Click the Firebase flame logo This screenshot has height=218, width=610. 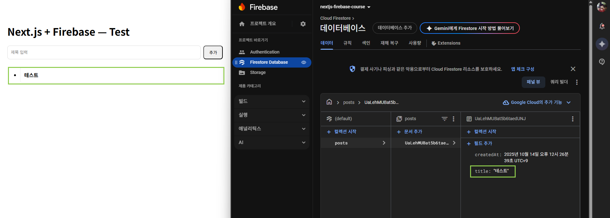pyautogui.click(x=242, y=7)
